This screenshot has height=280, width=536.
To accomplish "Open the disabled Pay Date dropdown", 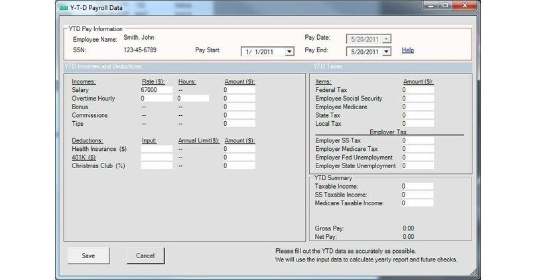I will tap(387, 38).
